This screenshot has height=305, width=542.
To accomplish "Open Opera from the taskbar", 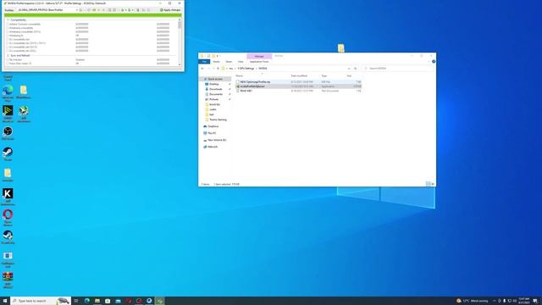I will coord(139,301).
